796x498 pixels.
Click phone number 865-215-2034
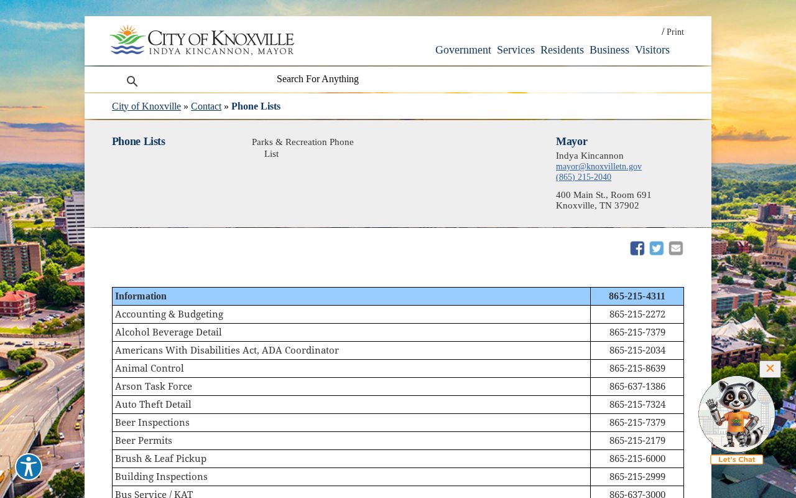point(637,350)
